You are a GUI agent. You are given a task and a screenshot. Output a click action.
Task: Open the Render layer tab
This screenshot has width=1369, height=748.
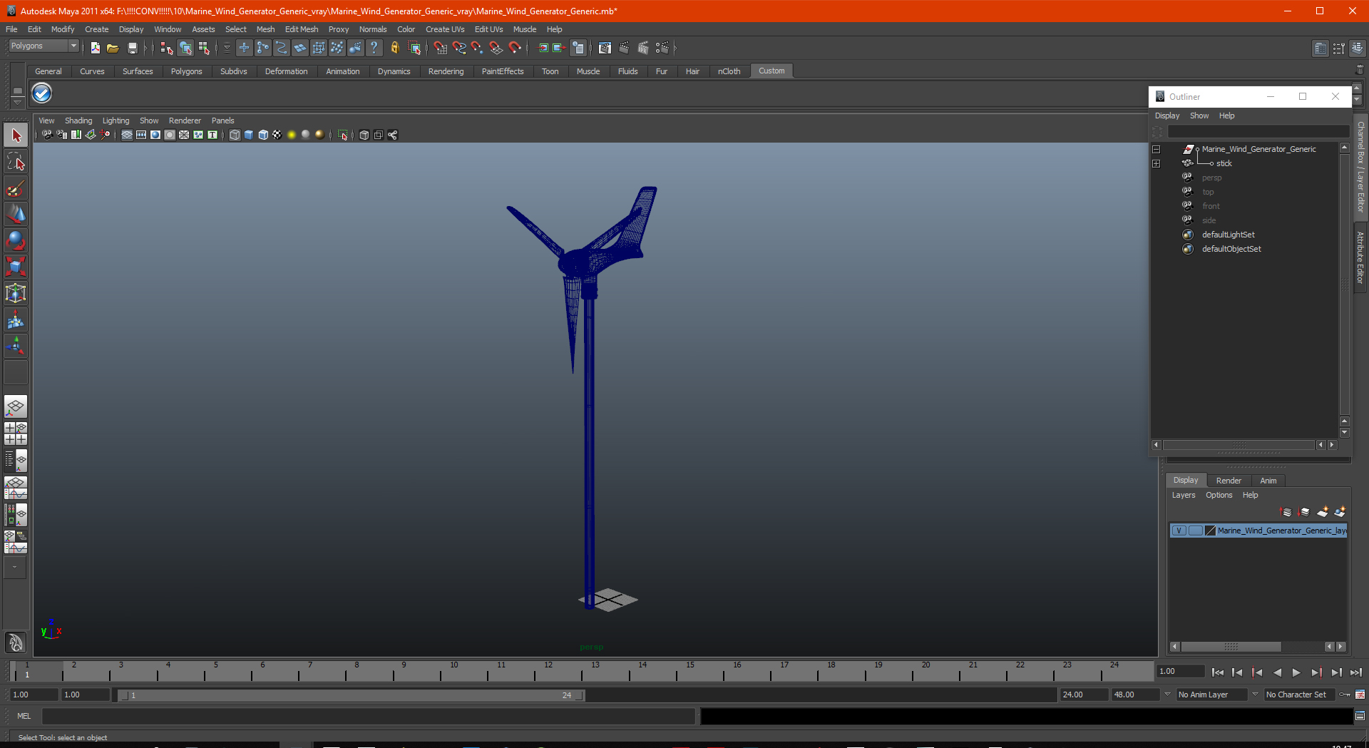click(1229, 481)
